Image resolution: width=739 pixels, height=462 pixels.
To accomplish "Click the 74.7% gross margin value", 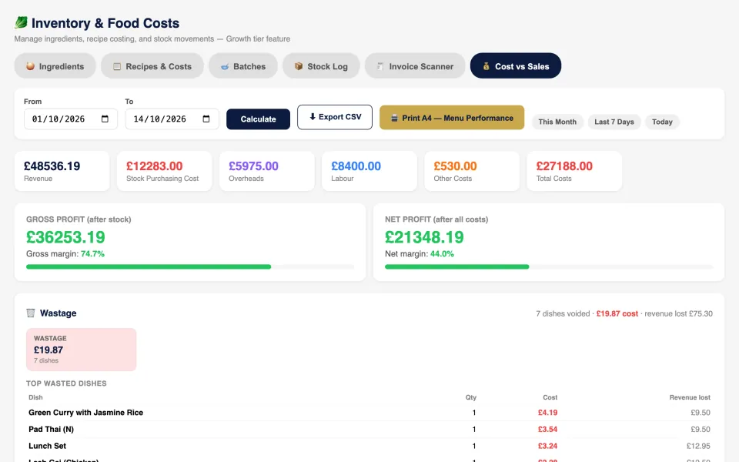I will [92, 253].
